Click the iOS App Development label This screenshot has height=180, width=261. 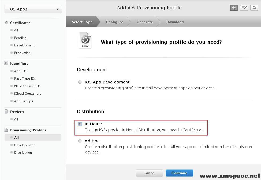tap(107, 82)
